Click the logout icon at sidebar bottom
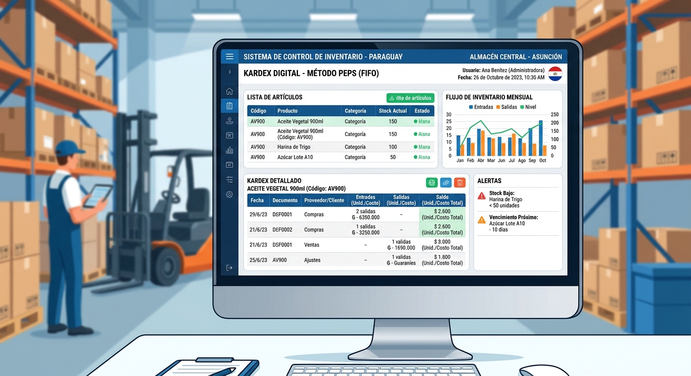 [x=229, y=267]
